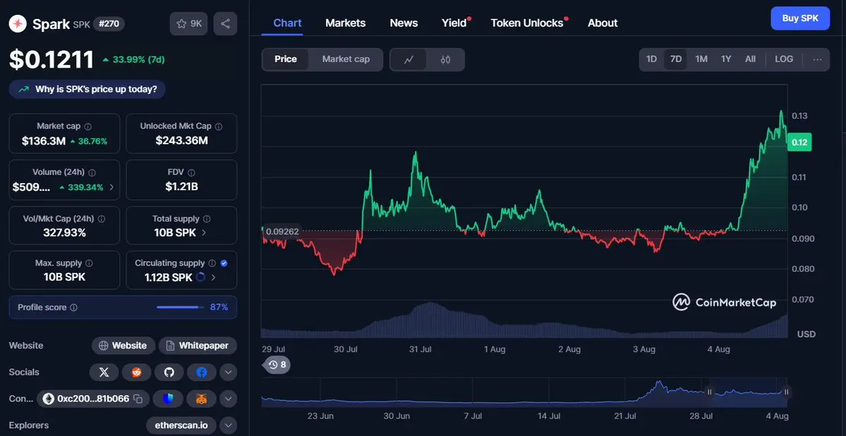Click FDV info icon
The height and width of the screenshot is (436, 846).
point(191,173)
